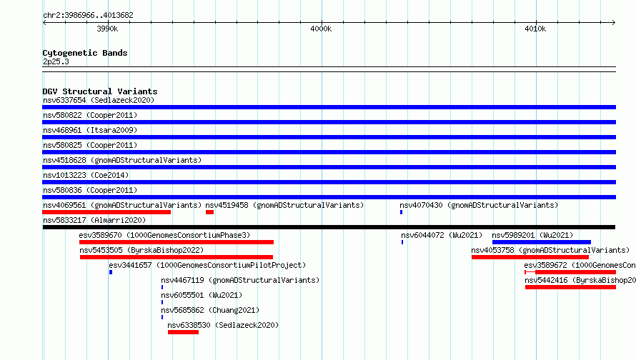Viewport: 636px width, 360px height.
Task: Click the black bar under nsv5833217
Action: tap(329, 227)
